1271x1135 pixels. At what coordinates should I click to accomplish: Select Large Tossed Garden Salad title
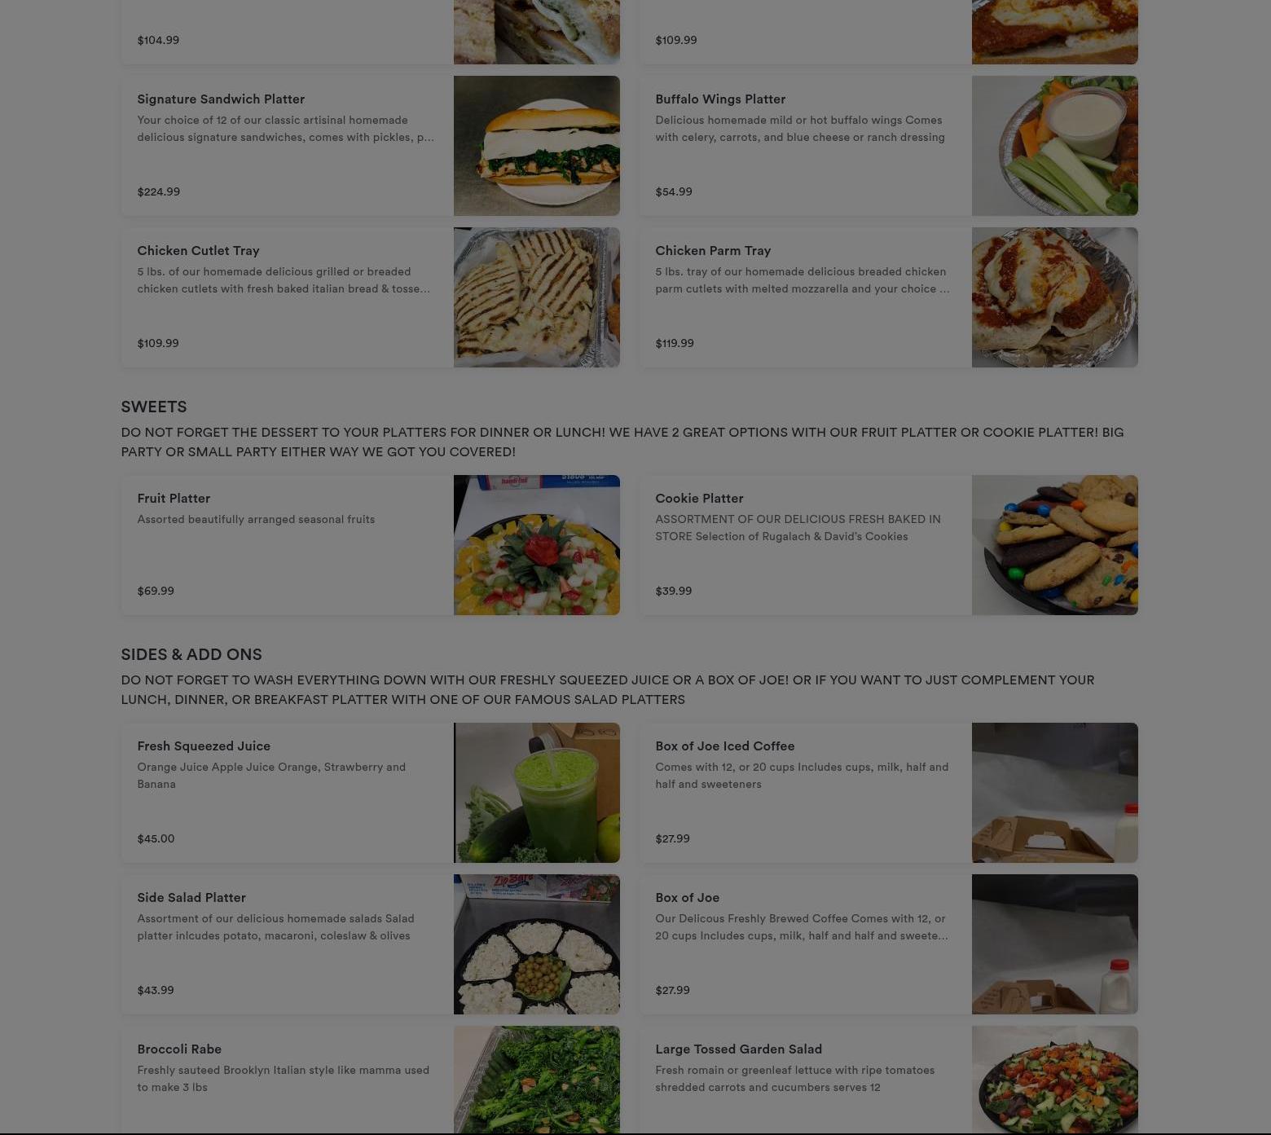[738, 1049]
